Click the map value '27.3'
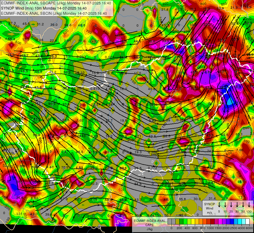This screenshot has height=233, width=254. (x=12, y=23)
